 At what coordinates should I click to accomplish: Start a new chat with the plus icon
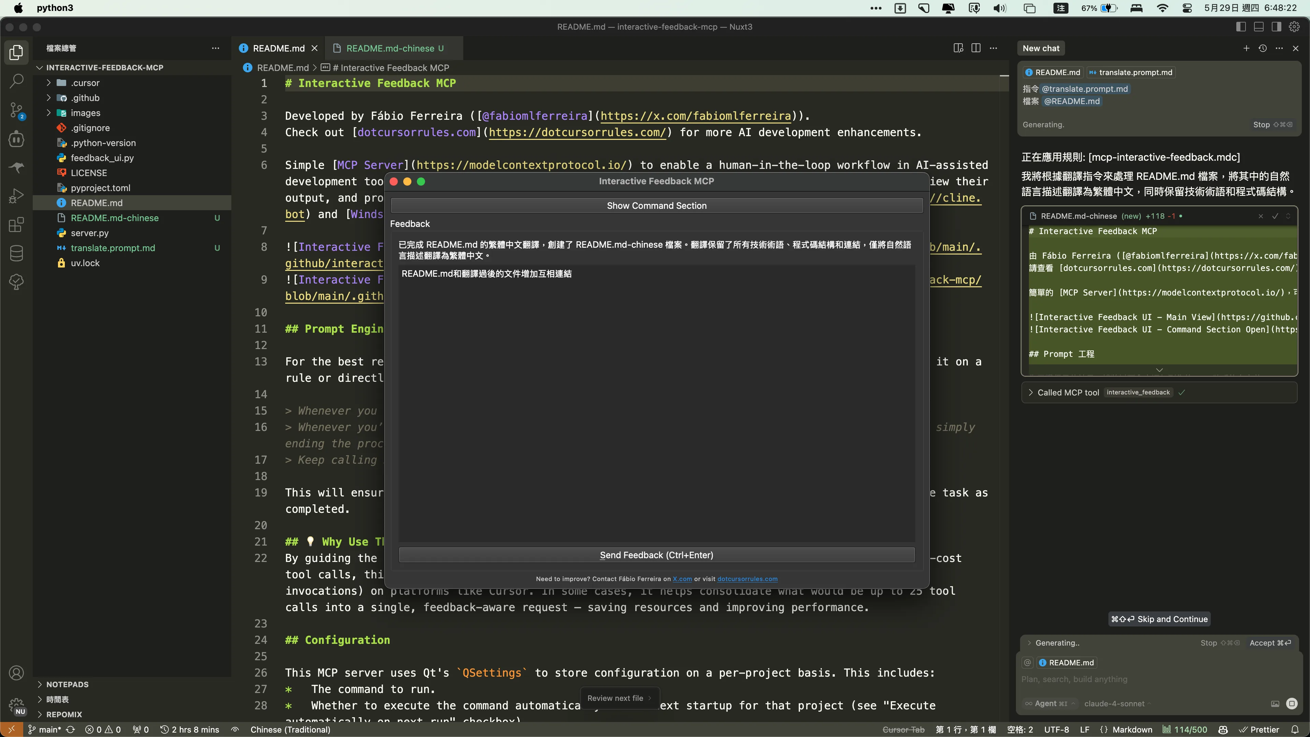point(1247,48)
